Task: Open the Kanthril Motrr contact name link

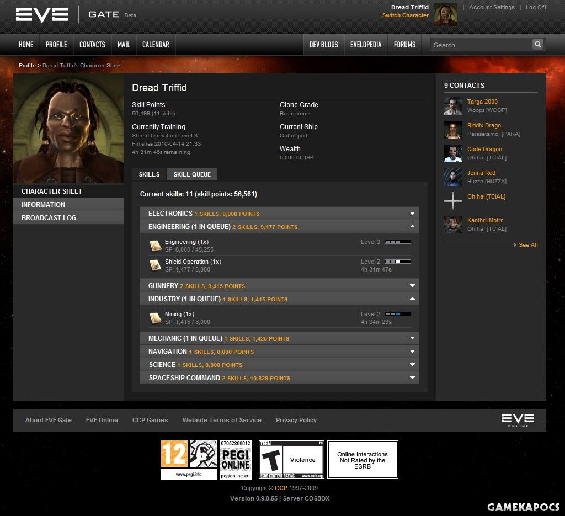Action: (x=484, y=220)
